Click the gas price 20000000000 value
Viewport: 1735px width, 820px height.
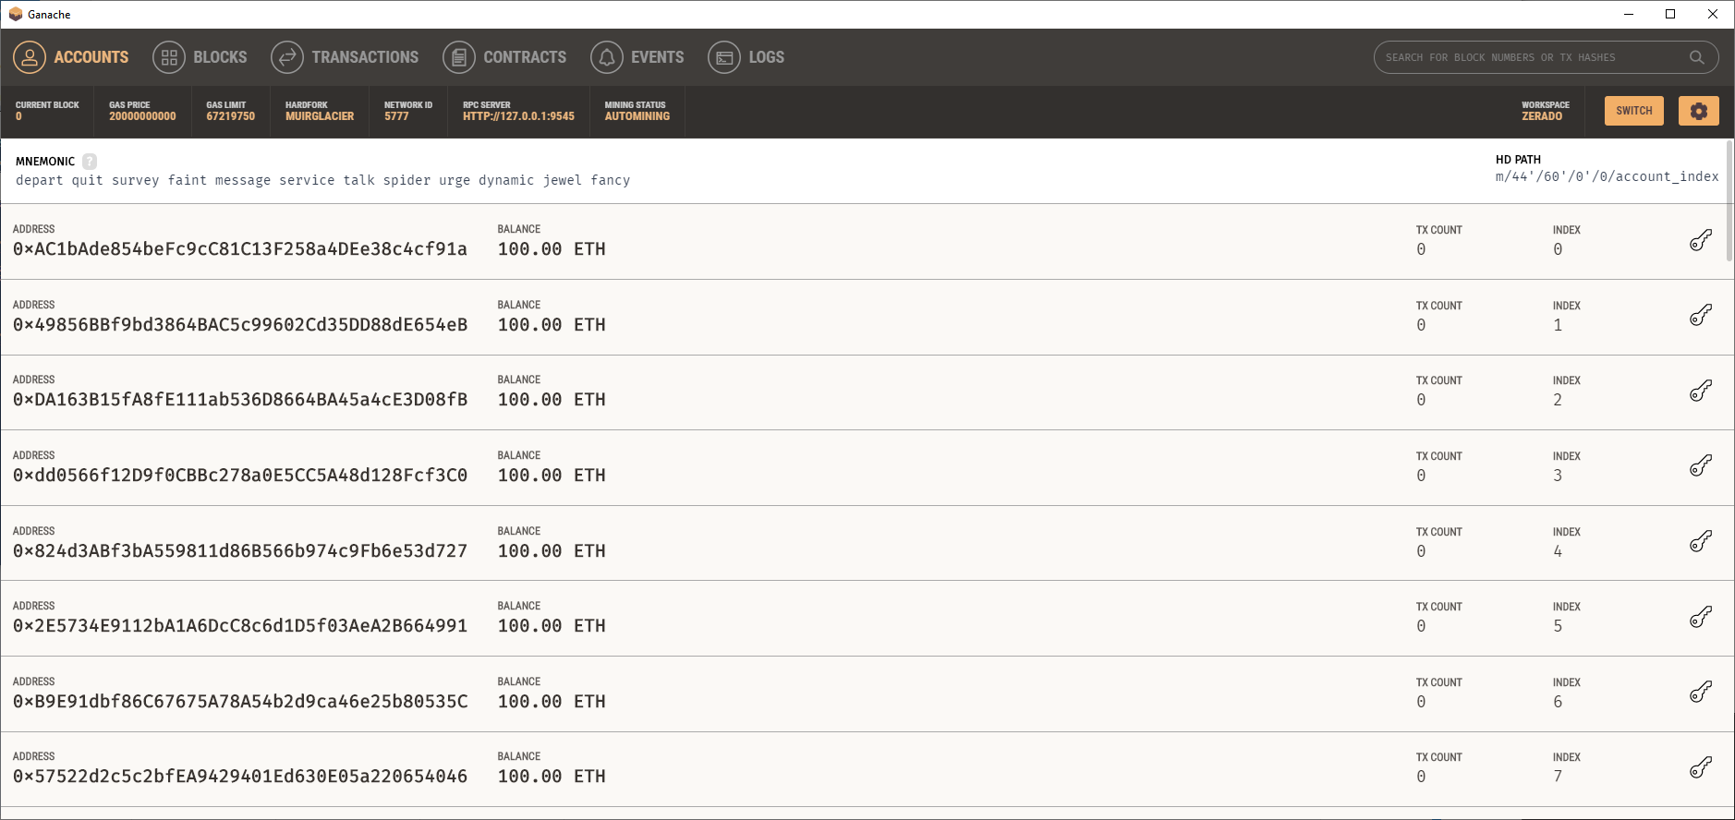click(142, 116)
